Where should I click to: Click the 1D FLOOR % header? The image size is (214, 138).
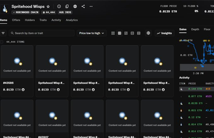(191, 6)
